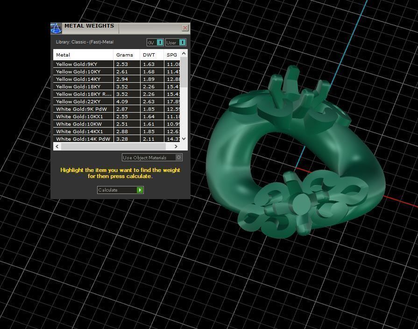Click the scroll right arrow under table
The height and width of the screenshot is (329, 418).
click(x=176, y=146)
